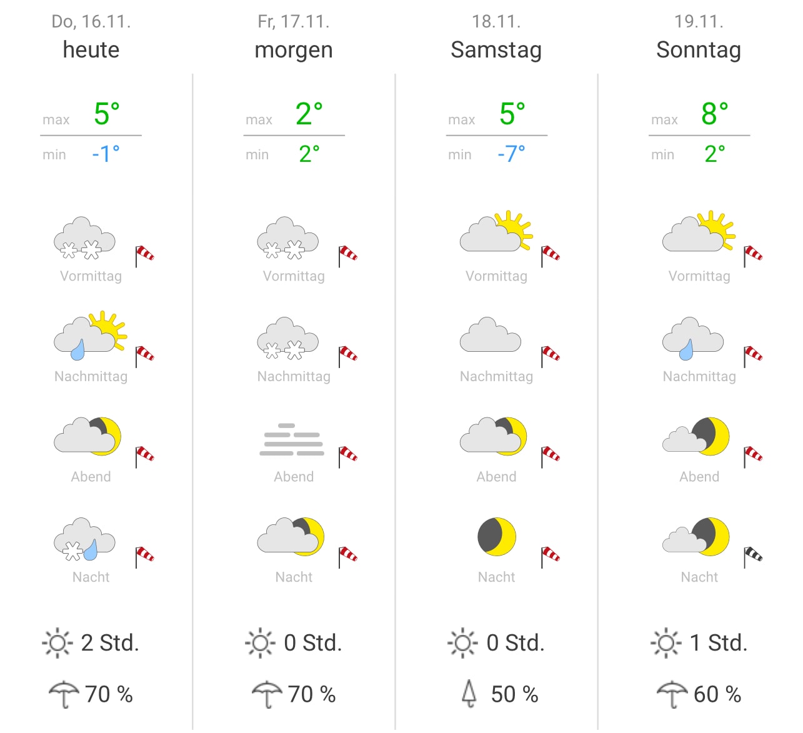
Task: Click Samstag's snow probability icon beside 50 %
Action: [x=469, y=694]
